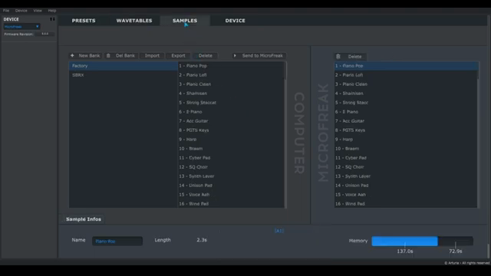The image size is (491, 276).
Task: Select the Factory bank
Action: coord(123,66)
